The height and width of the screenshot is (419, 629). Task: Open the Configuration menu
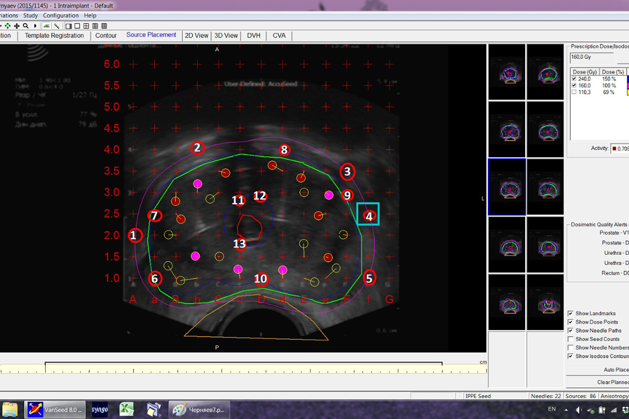click(x=61, y=16)
